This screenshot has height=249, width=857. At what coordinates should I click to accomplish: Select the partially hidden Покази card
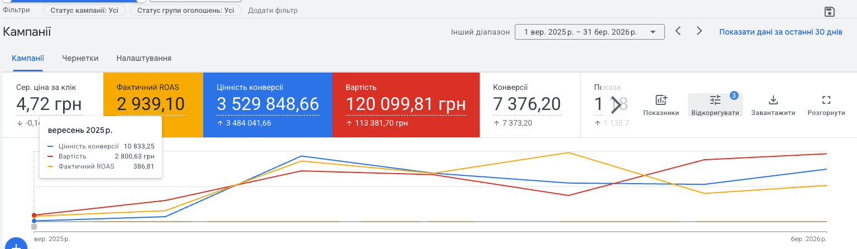click(606, 104)
